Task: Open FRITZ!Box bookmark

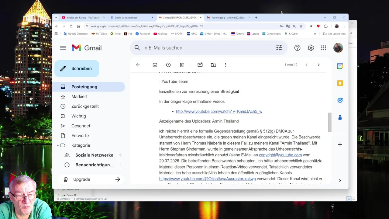Action: [99, 34]
